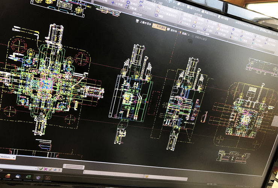Open Excel from the taskbar
The height and width of the screenshot is (188, 278).
[28, 176]
